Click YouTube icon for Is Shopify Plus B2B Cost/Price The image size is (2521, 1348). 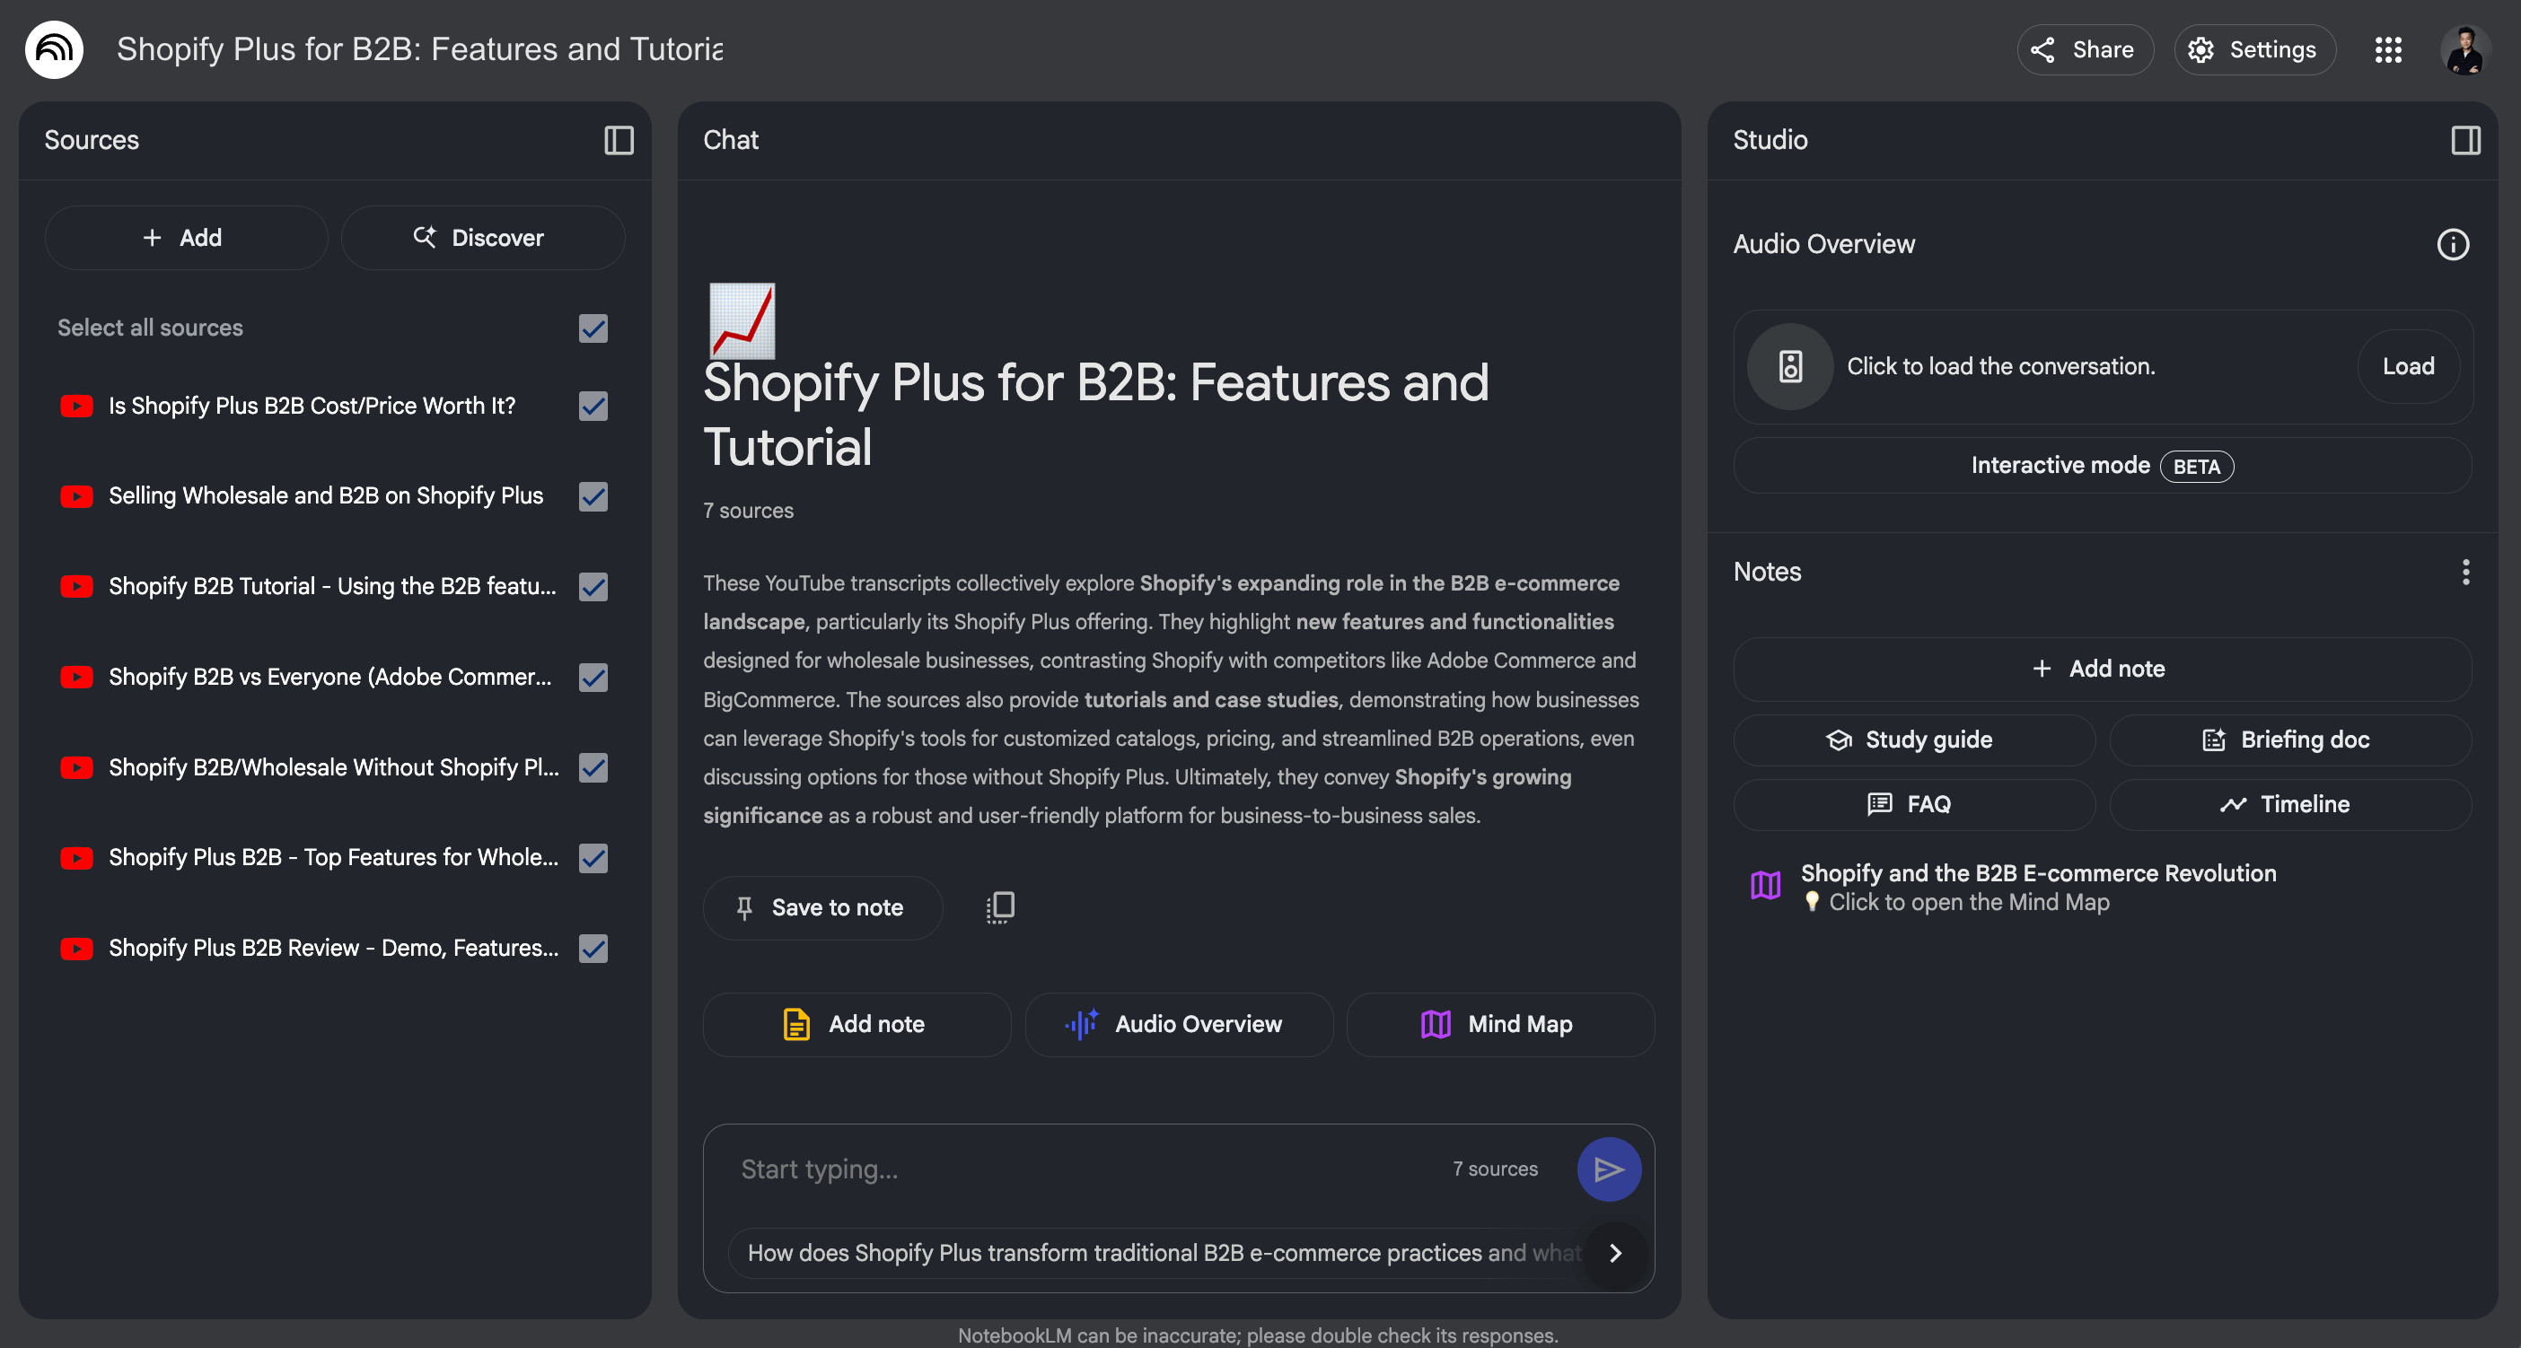76,406
